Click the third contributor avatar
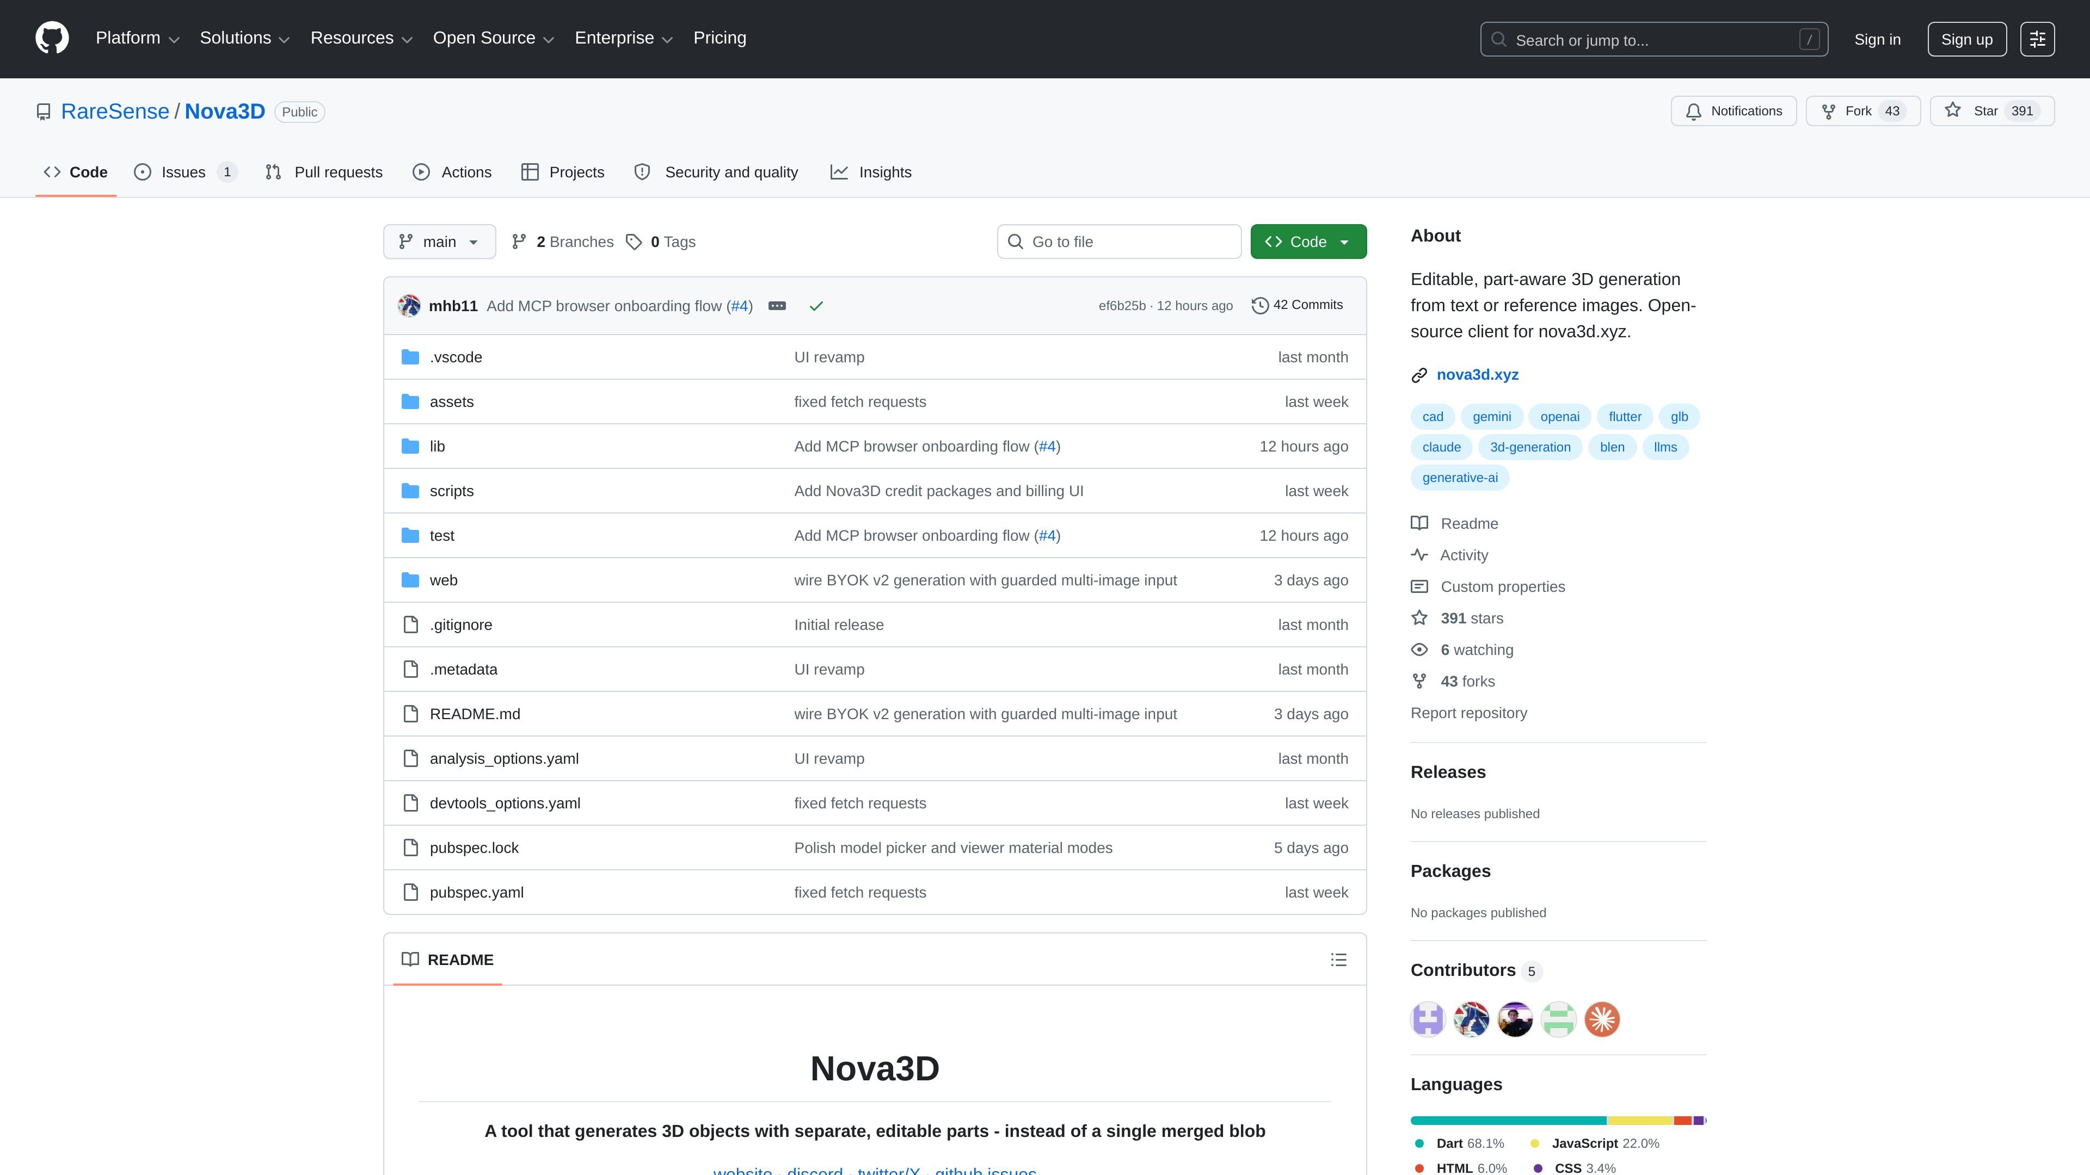2090x1175 pixels. click(x=1515, y=1019)
